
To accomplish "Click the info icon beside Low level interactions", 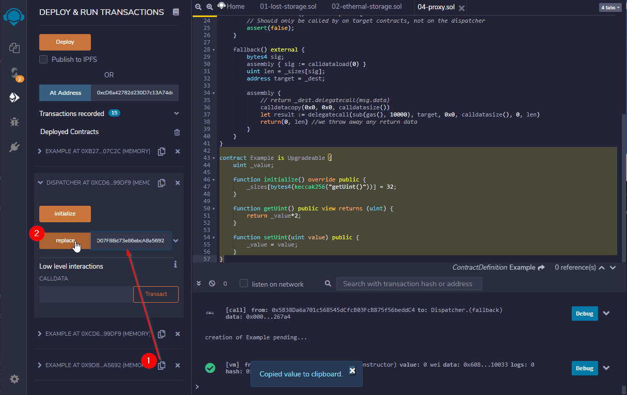I will pos(176,265).
